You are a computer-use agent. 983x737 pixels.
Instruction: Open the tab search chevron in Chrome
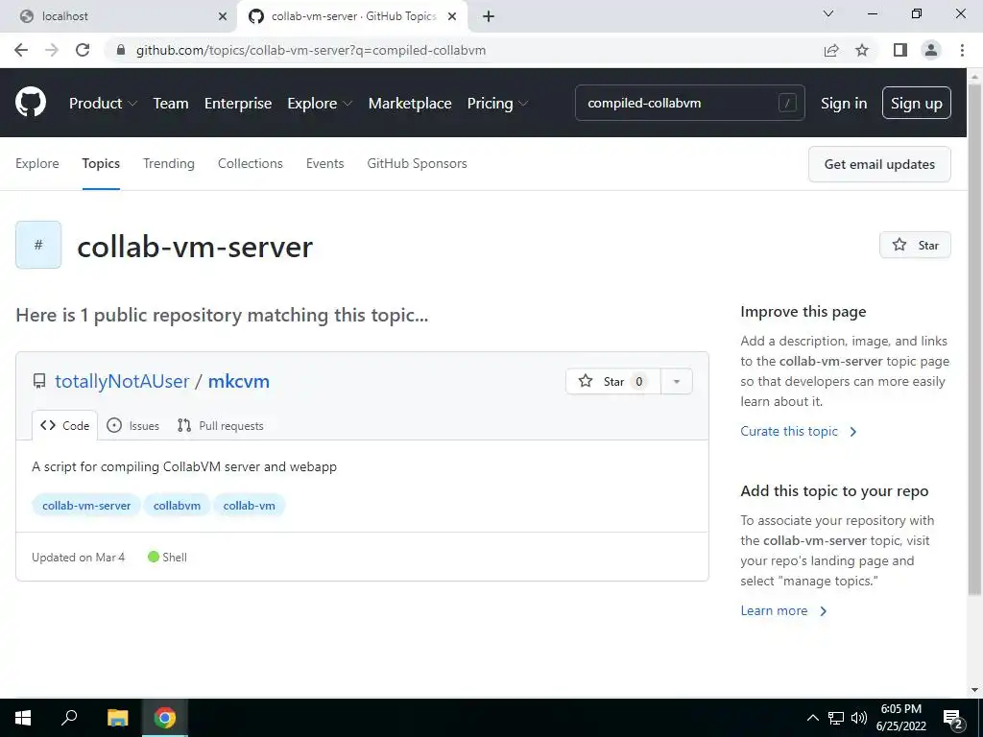[828, 13]
